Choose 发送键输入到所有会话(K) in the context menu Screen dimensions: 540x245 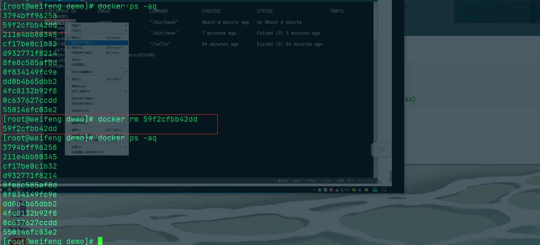click(97, 152)
